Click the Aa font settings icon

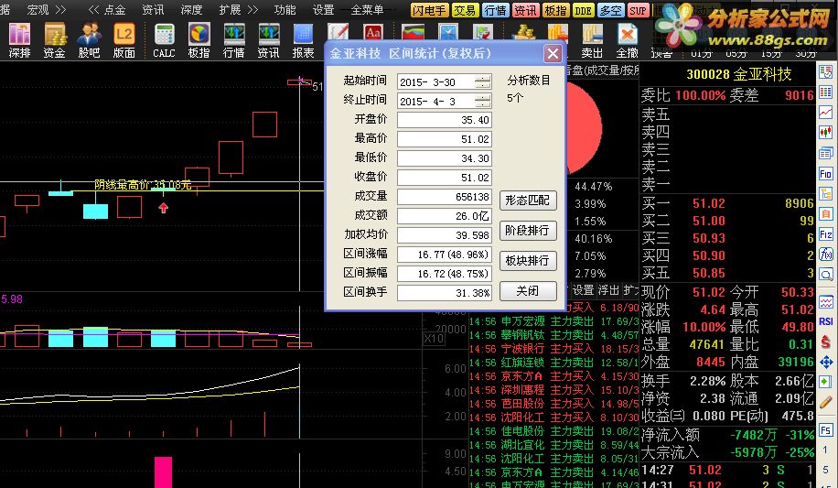[x=373, y=32]
